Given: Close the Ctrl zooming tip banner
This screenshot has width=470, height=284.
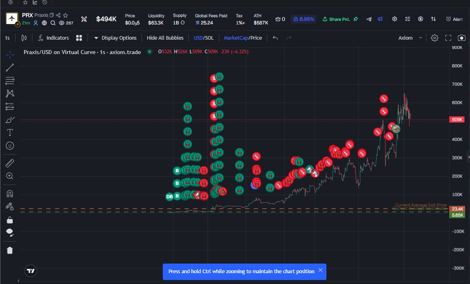Looking at the screenshot, I should tap(320, 270).
